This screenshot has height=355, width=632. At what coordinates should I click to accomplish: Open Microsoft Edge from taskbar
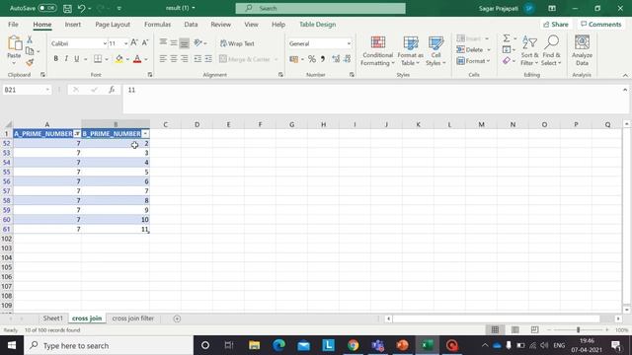coord(278,345)
